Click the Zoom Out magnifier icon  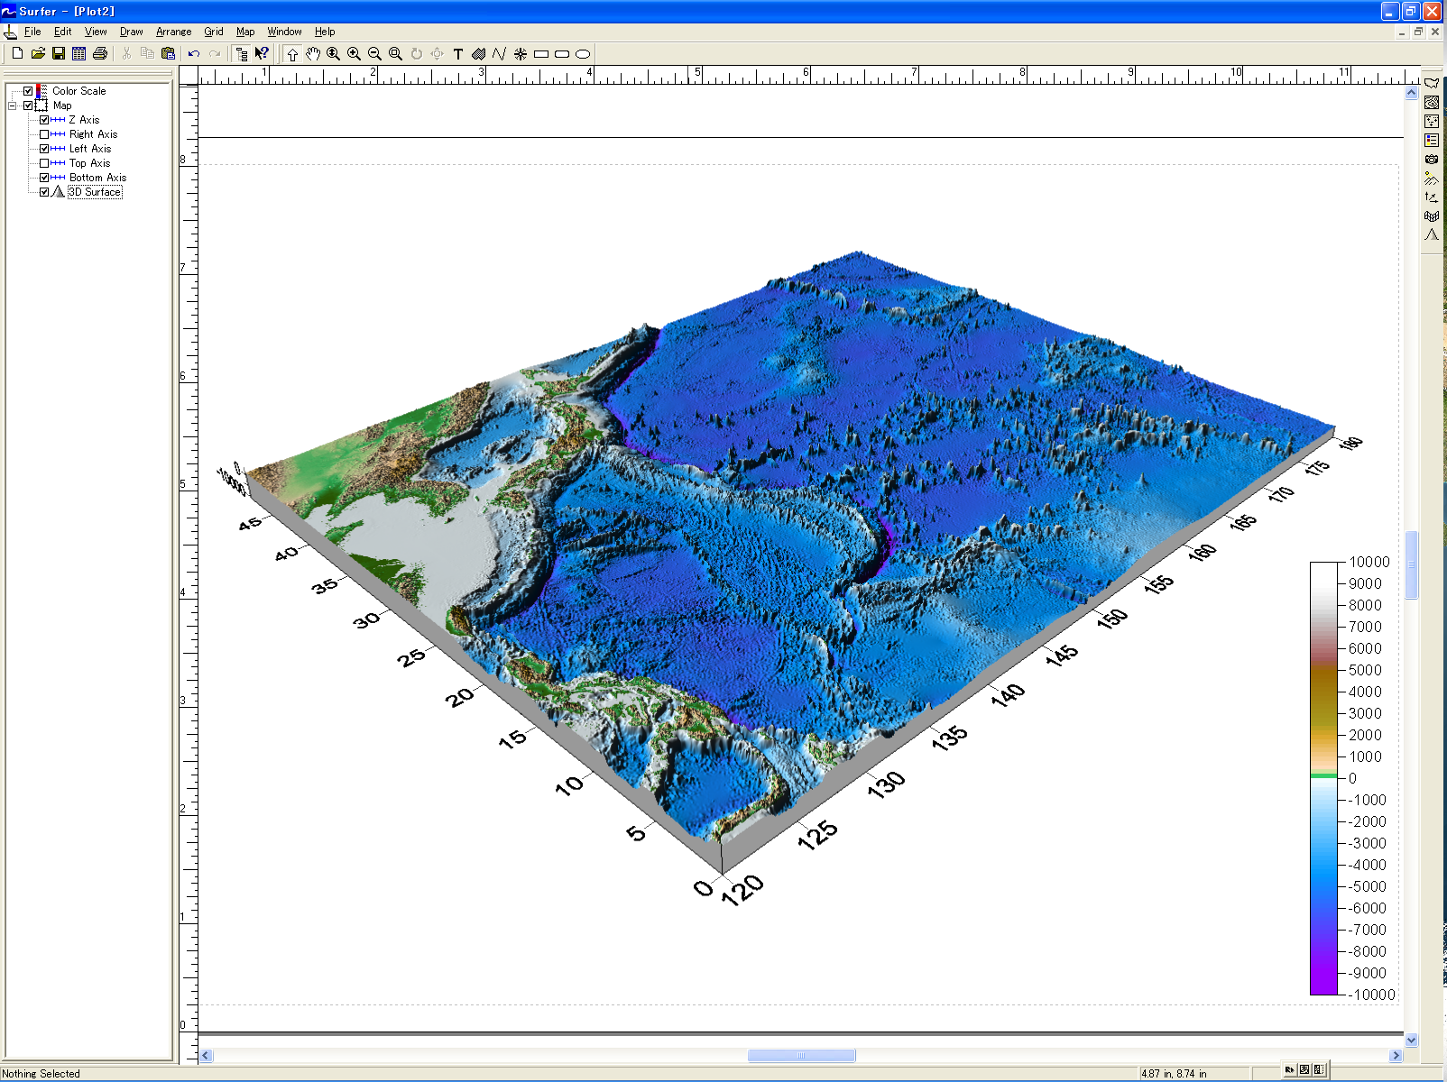click(375, 54)
